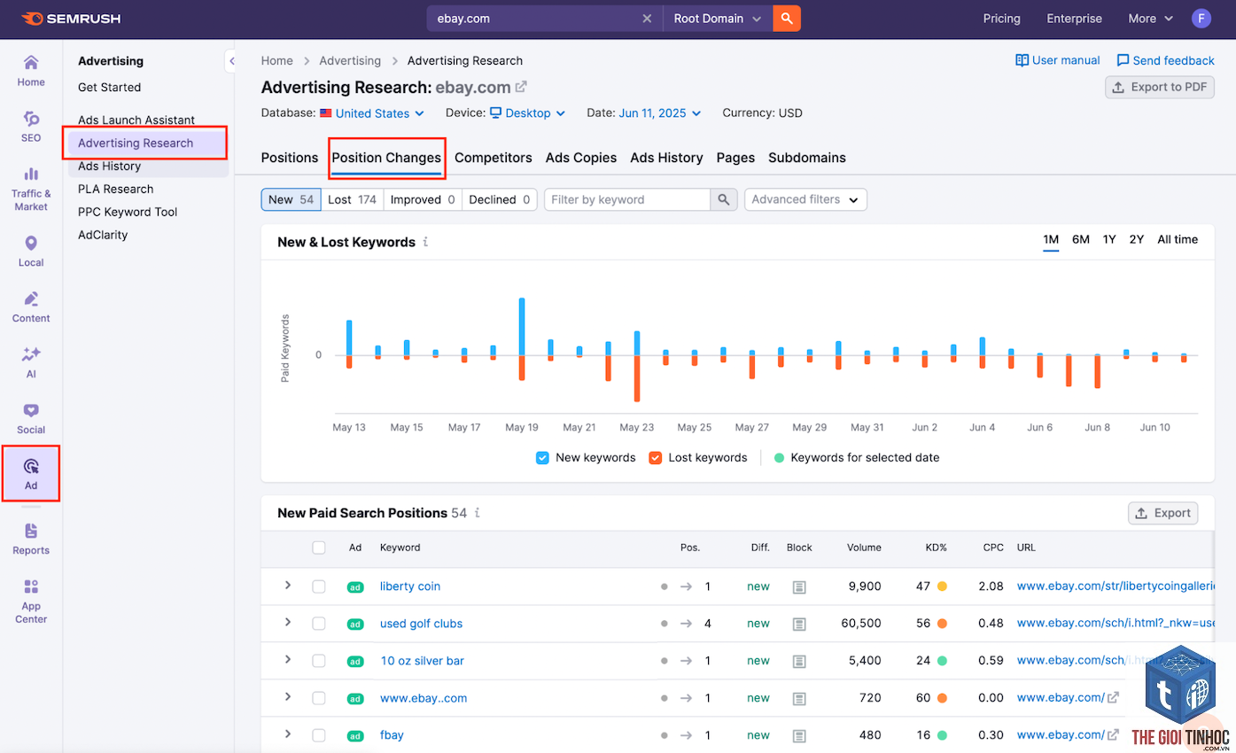Screen dimensions: 1236x753
Task: Open the Send feedback link
Action: click(1165, 60)
